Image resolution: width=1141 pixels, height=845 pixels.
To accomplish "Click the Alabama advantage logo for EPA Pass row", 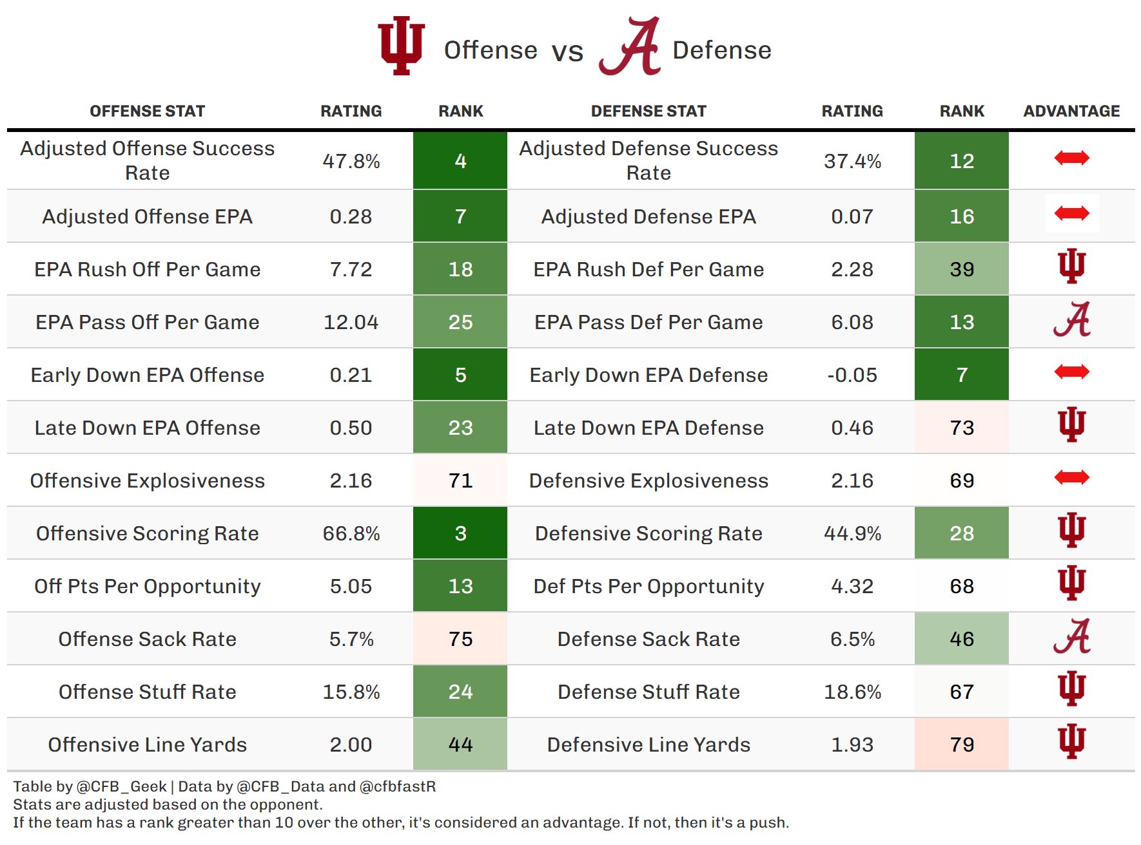I will click(1071, 319).
